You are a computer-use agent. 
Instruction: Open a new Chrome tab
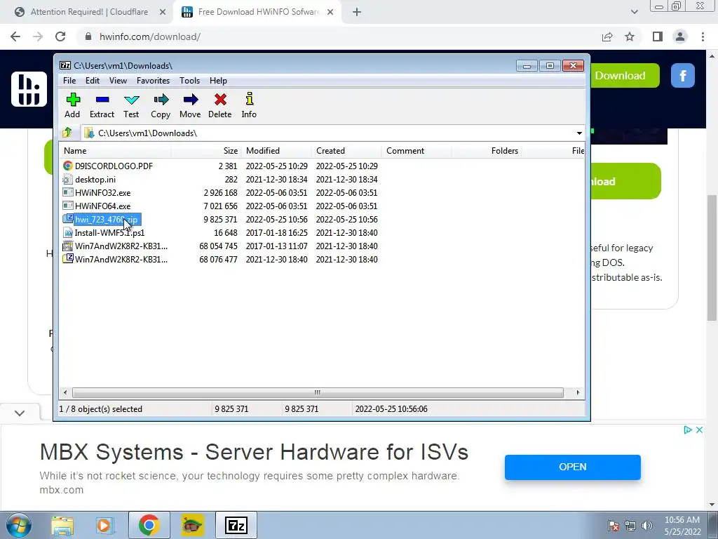[357, 12]
